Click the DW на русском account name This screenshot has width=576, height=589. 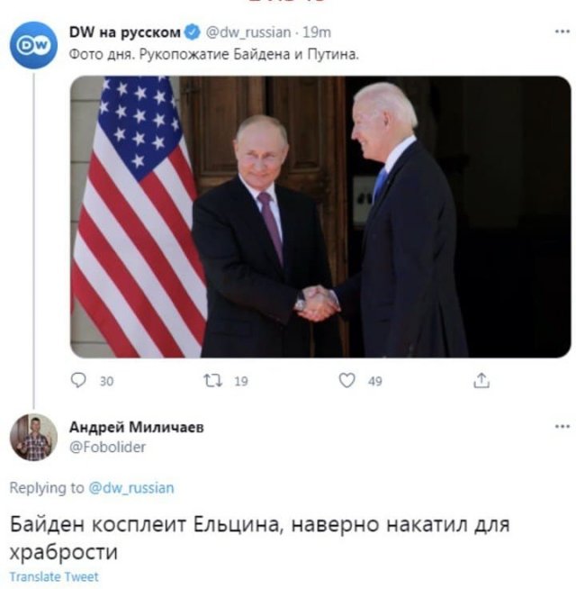pyautogui.click(x=125, y=32)
